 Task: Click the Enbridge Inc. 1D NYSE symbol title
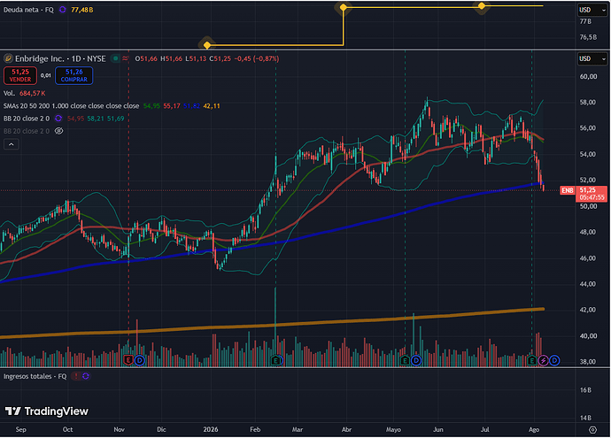point(60,58)
